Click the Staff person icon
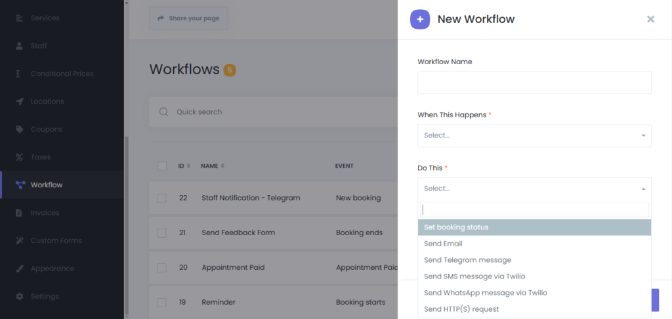672x319 pixels. (x=19, y=46)
